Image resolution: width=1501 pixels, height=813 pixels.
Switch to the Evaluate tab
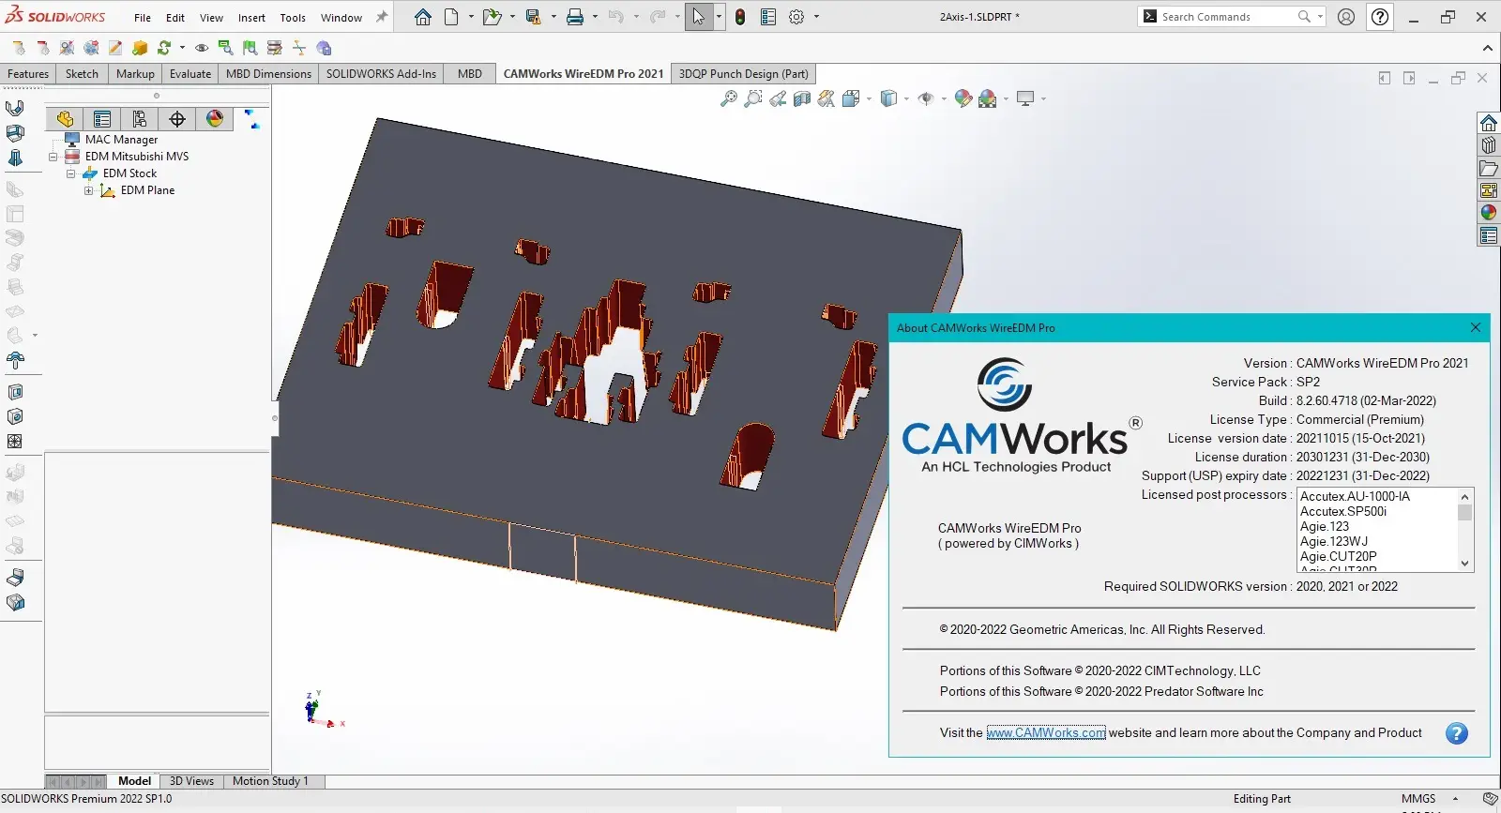tap(190, 74)
